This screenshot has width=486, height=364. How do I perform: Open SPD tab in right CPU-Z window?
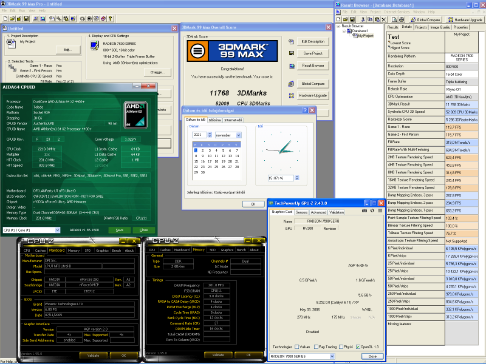click(213, 250)
